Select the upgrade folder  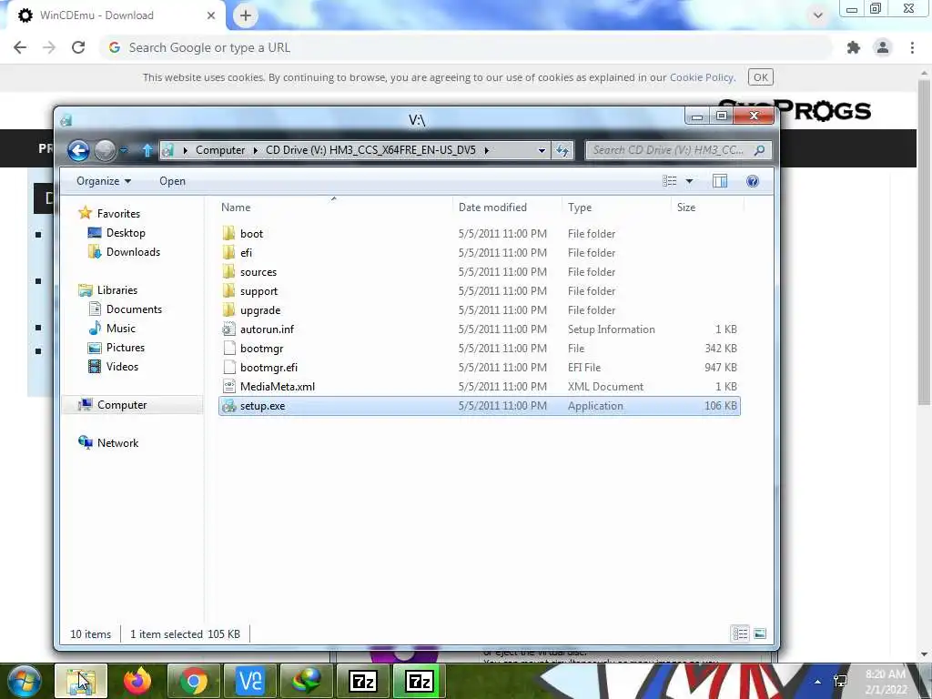(x=479, y=309)
